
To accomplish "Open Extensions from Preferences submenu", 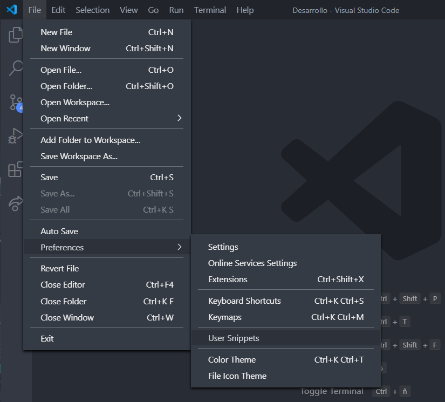I will click(x=286, y=279).
